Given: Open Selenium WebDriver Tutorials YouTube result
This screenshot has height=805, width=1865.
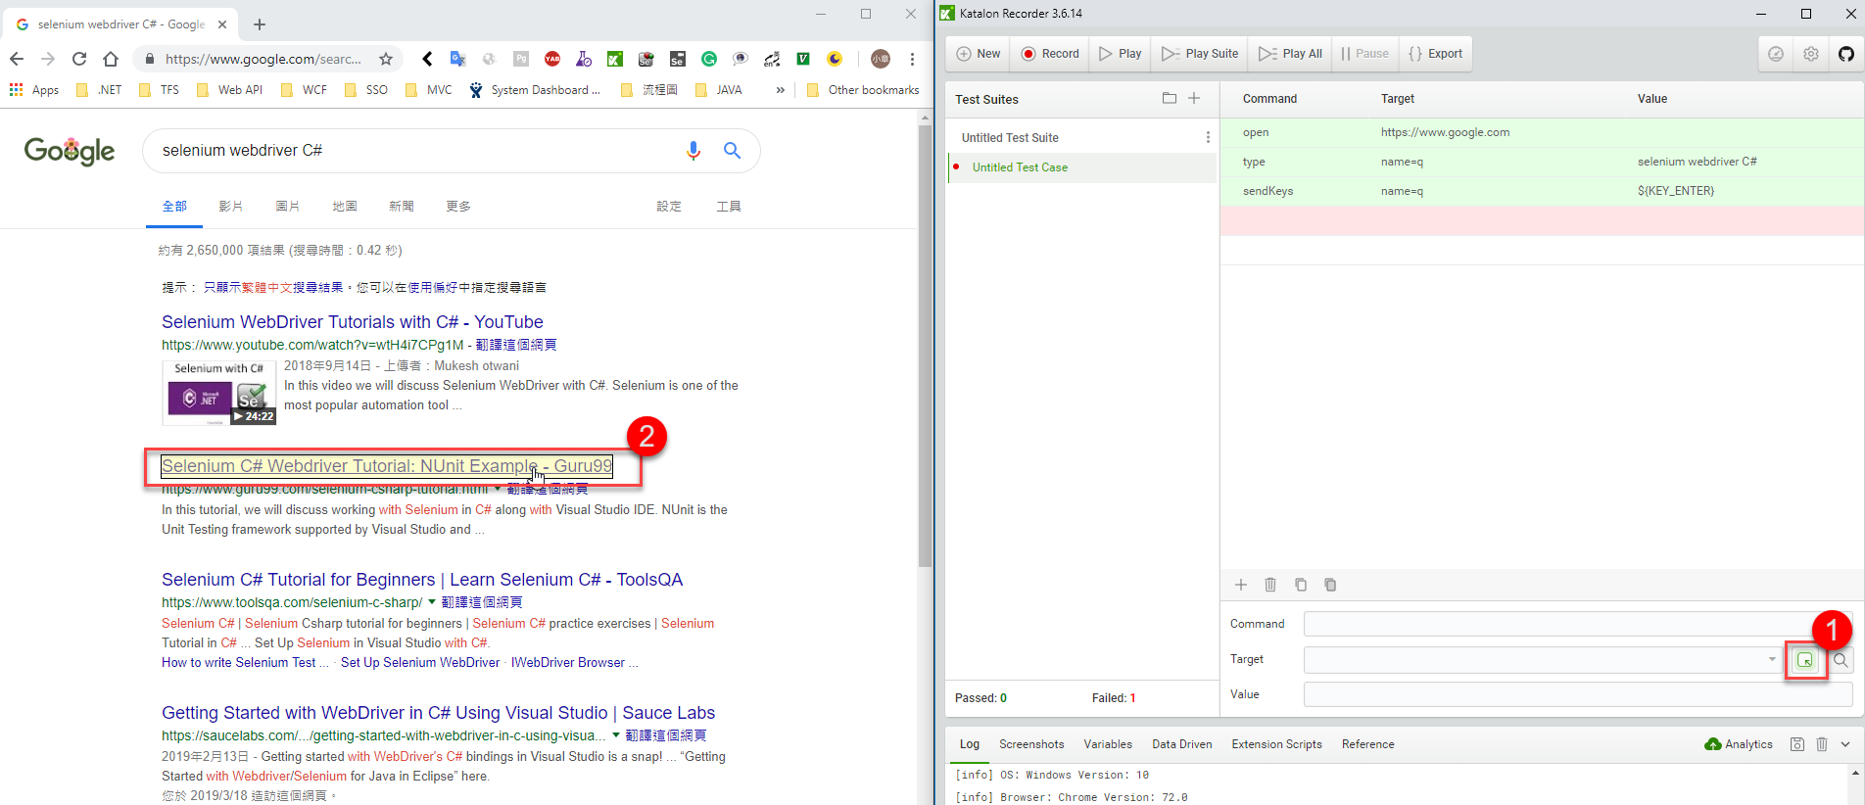Looking at the screenshot, I should coord(353,322).
